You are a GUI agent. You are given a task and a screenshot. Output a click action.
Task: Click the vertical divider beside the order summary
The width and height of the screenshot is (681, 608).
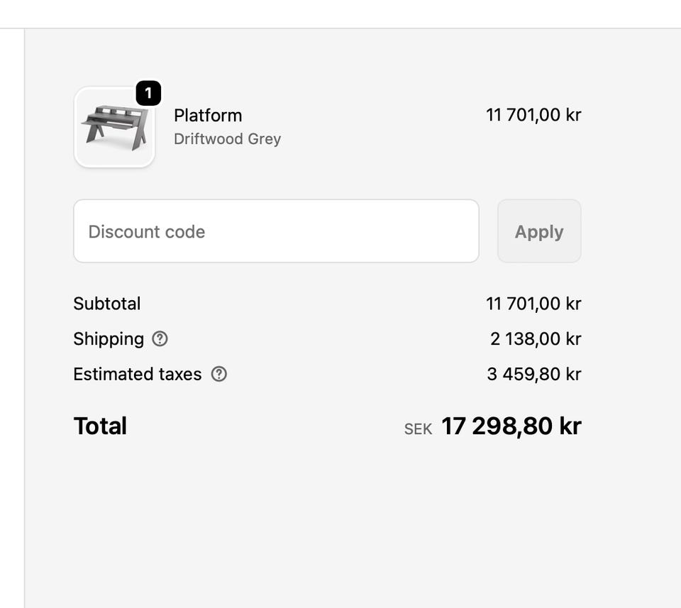[x=25, y=319]
